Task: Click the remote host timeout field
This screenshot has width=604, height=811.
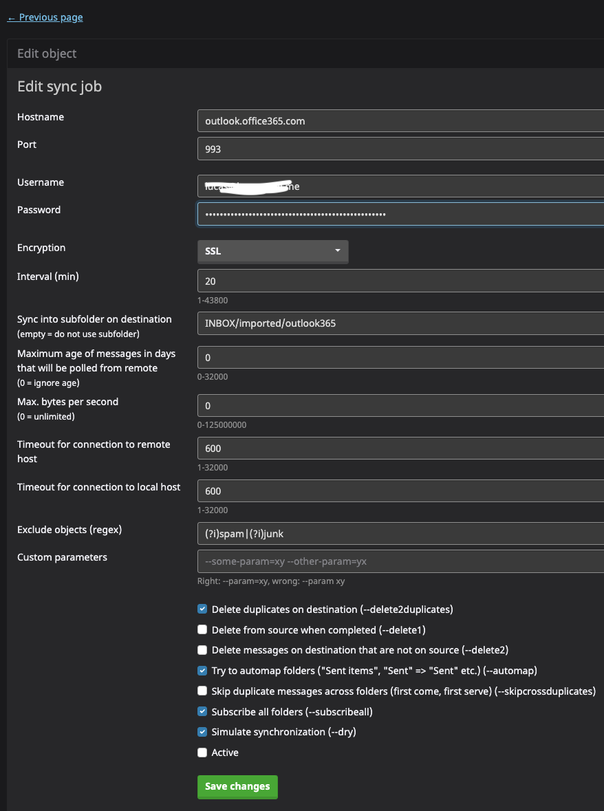Action: [399, 448]
